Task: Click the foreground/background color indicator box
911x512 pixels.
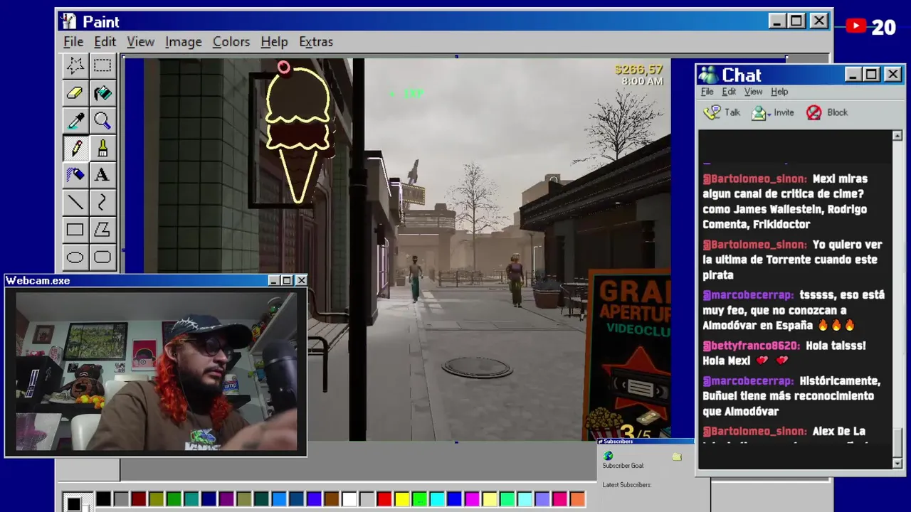Action: (x=77, y=502)
